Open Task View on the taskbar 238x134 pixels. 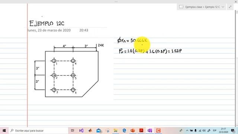pos(73,131)
